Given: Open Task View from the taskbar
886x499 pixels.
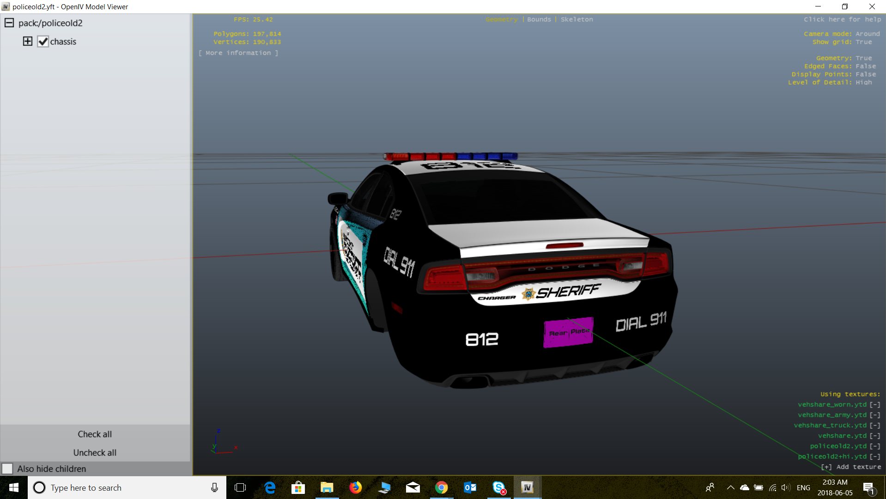Looking at the screenshot, I should 240,487.
